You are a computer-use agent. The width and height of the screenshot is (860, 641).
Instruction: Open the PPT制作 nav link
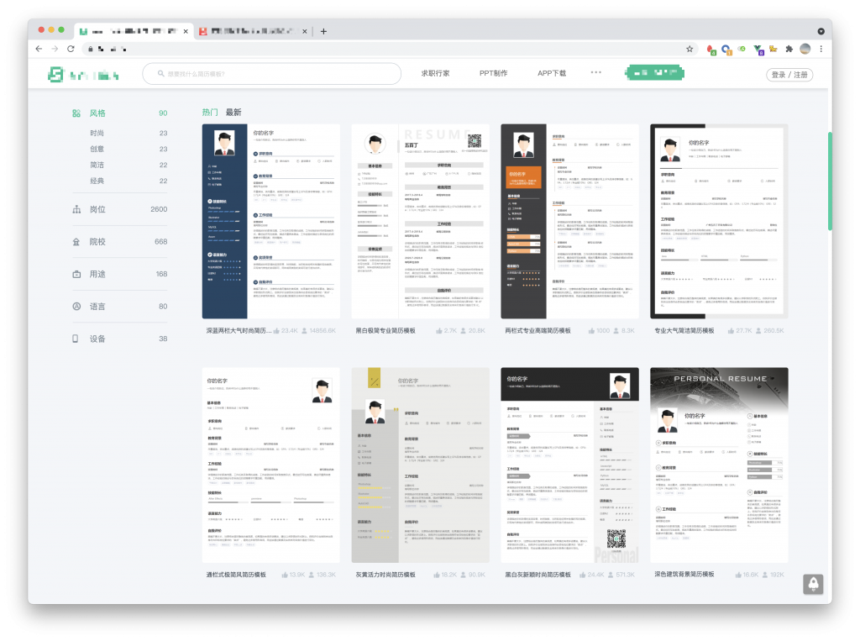493,74
